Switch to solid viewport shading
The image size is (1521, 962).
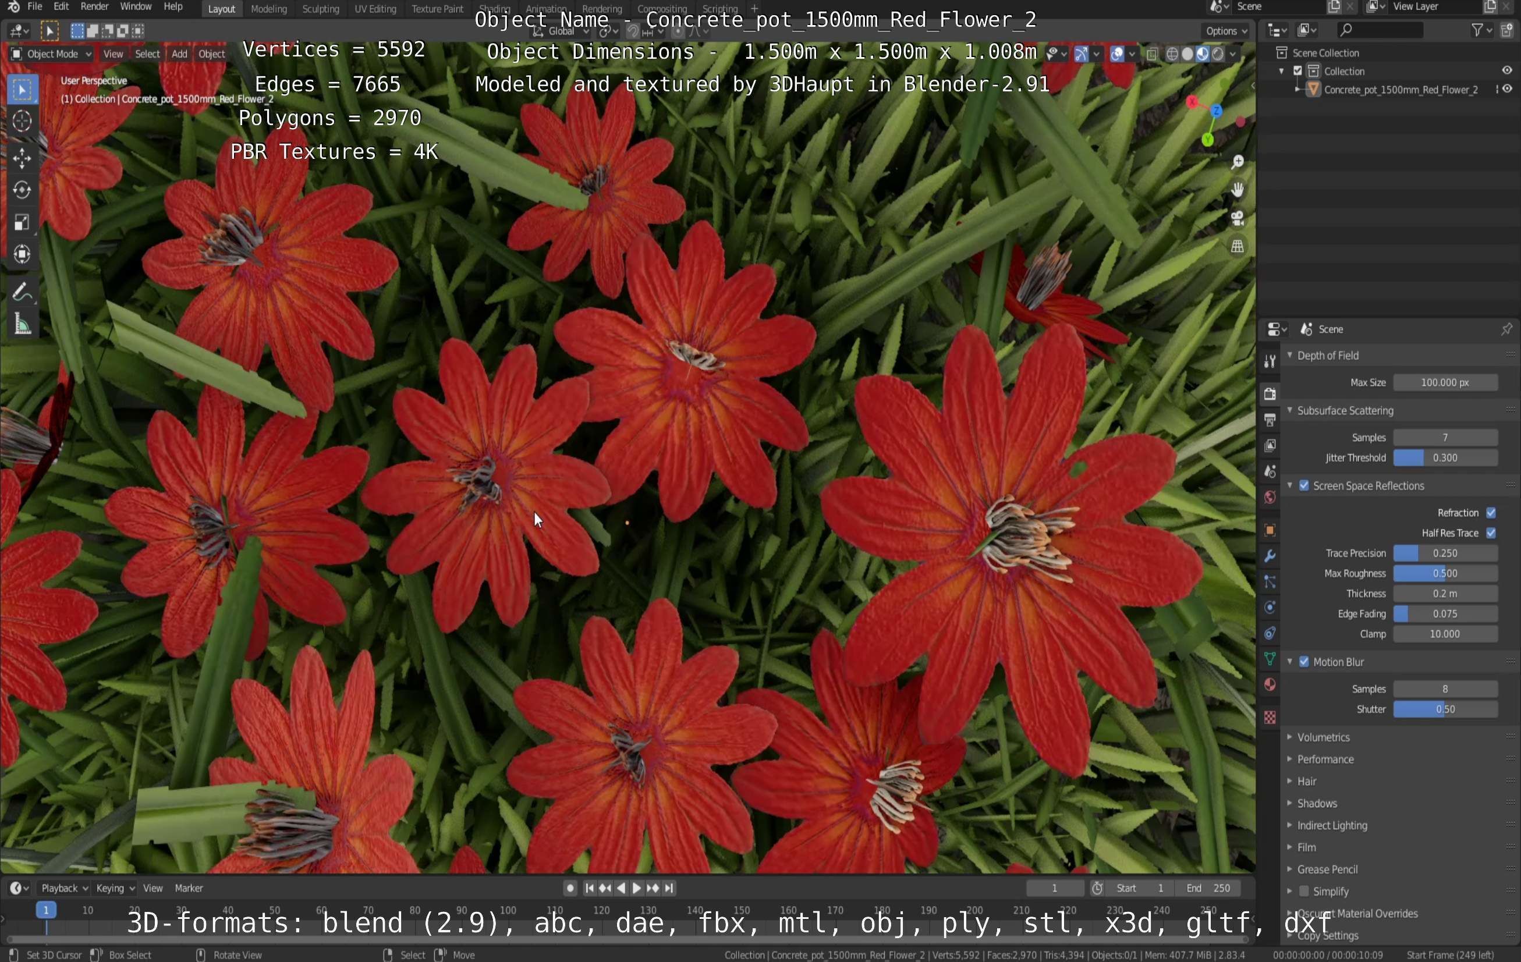[x=1187, y=54]
